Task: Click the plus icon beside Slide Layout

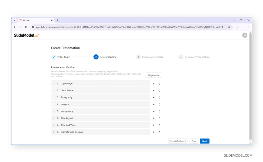Action: (x=154, y=118)
